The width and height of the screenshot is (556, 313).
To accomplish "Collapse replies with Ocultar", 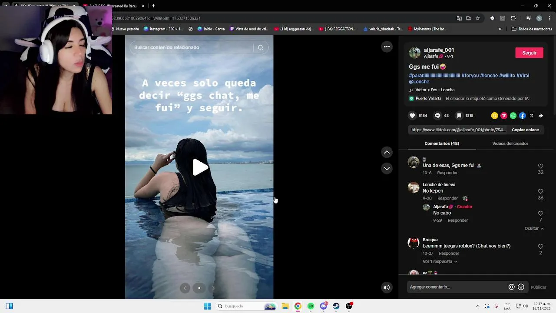I will click(534, 229).
